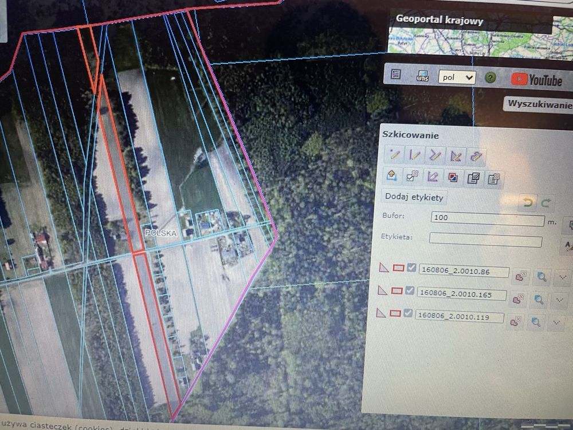Screen dimensions: 573x430
Task: Click the deselect sketch icon with cross
Action: [412, 176]
